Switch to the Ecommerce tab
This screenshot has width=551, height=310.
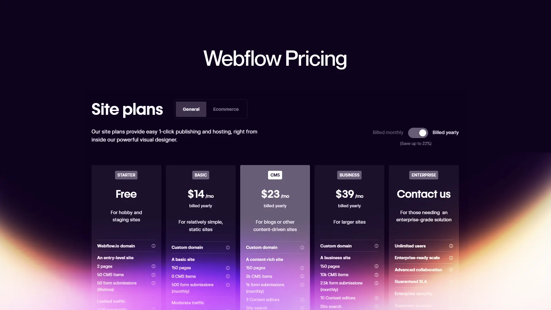pos(226,109)
